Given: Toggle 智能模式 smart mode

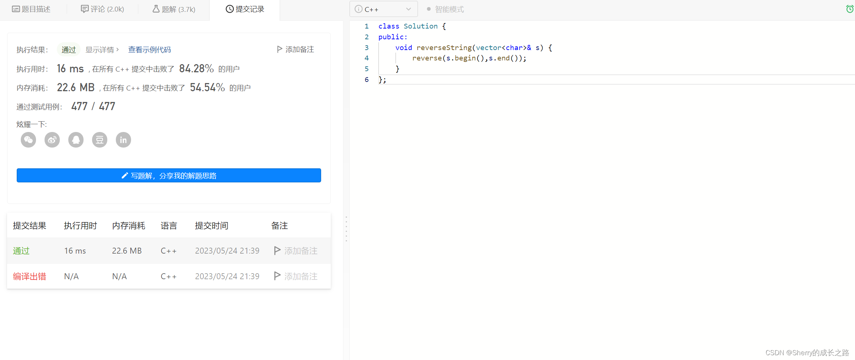Looking at the screenshot, I should (x=446, y=9).
